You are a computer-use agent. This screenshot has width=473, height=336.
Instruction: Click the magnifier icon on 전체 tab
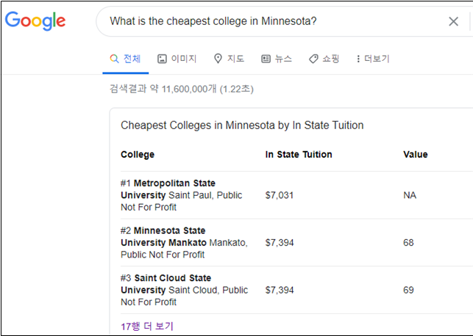tap(114, 59)
